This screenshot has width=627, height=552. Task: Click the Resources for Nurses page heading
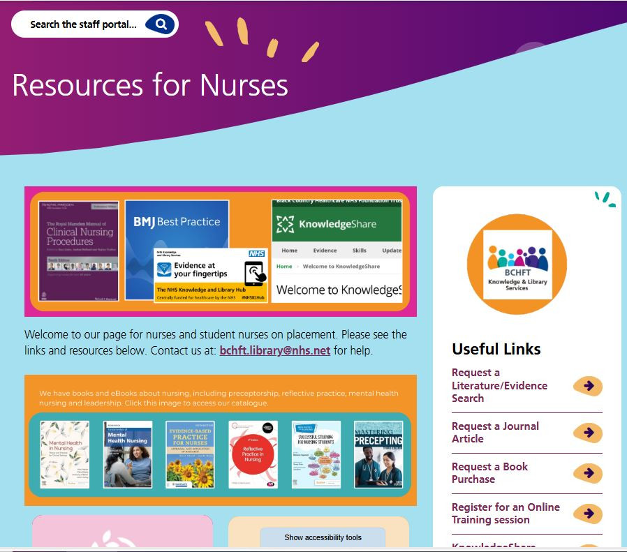click(150, 85)
